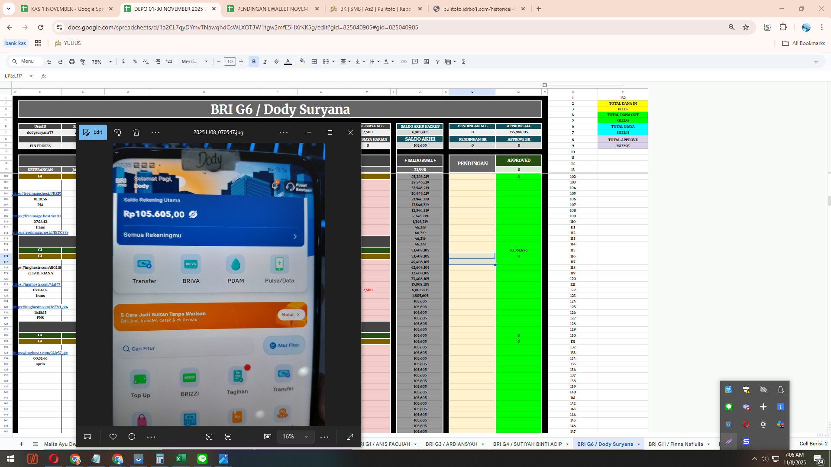
Task: Show the filmstrip in photo viewer
Action: pos(87,437)
